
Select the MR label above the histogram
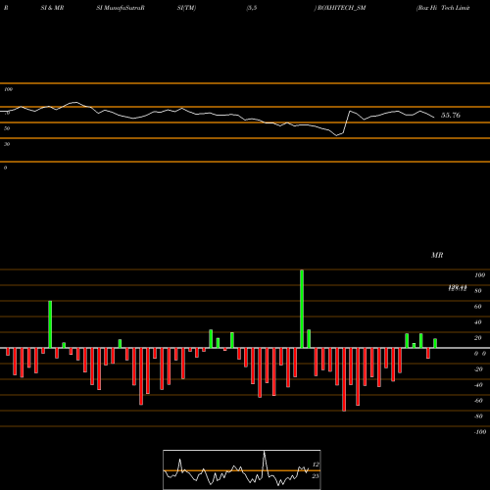click(437, 255)
